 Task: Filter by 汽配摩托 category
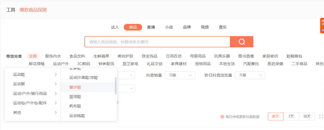[251, 64]
